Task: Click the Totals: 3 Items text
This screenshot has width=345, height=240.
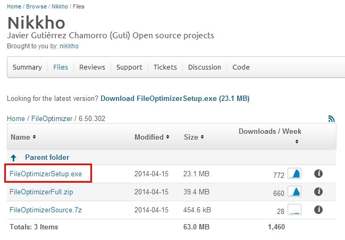Action: [34, 227]
